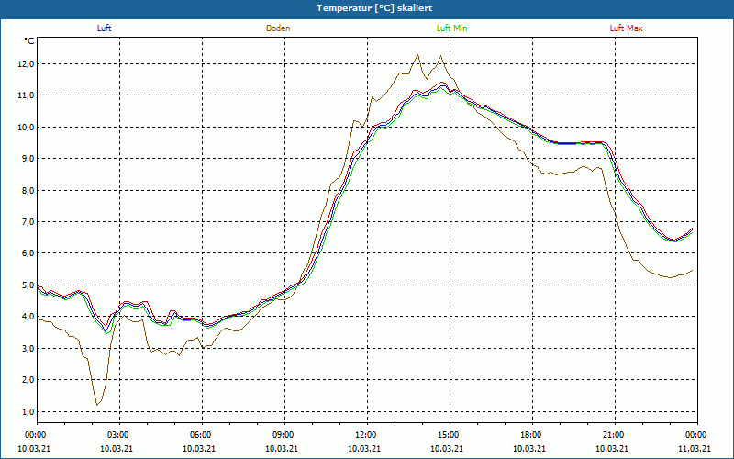734x459 pixels.
Task: Click the 03:00 time axis label
Action: pyautogui.click(x=120, y=435)
